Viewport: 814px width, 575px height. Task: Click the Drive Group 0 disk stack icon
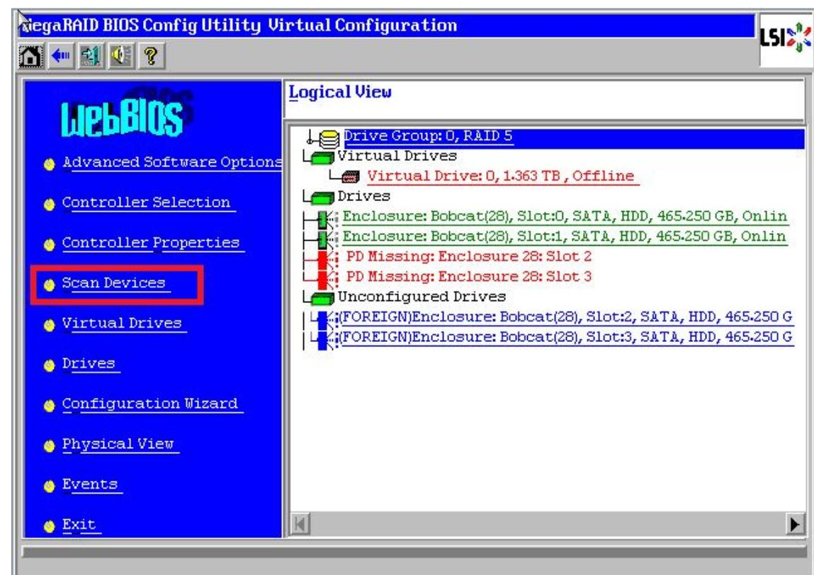pos(329,138)
